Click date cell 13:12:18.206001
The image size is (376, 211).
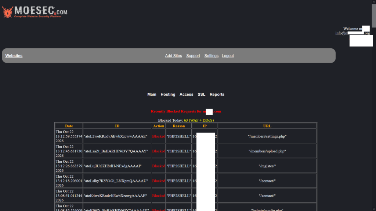69,181
